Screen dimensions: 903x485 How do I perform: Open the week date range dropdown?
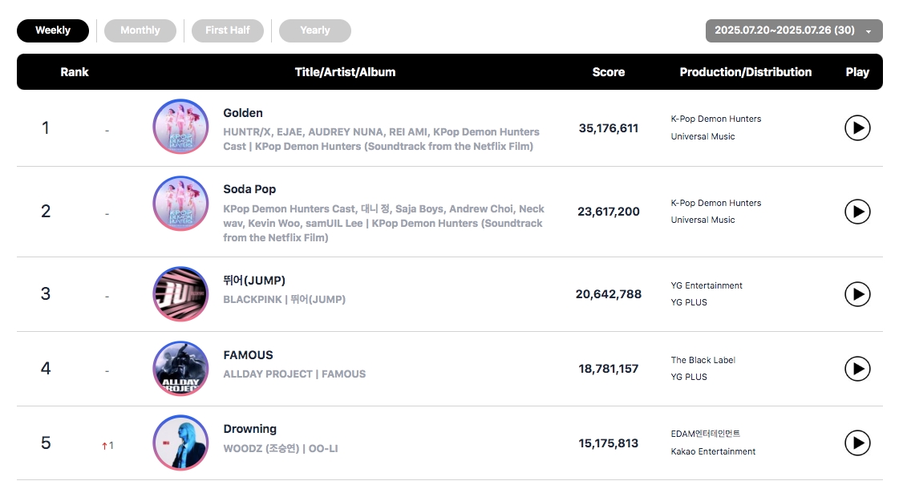(794, 30)
